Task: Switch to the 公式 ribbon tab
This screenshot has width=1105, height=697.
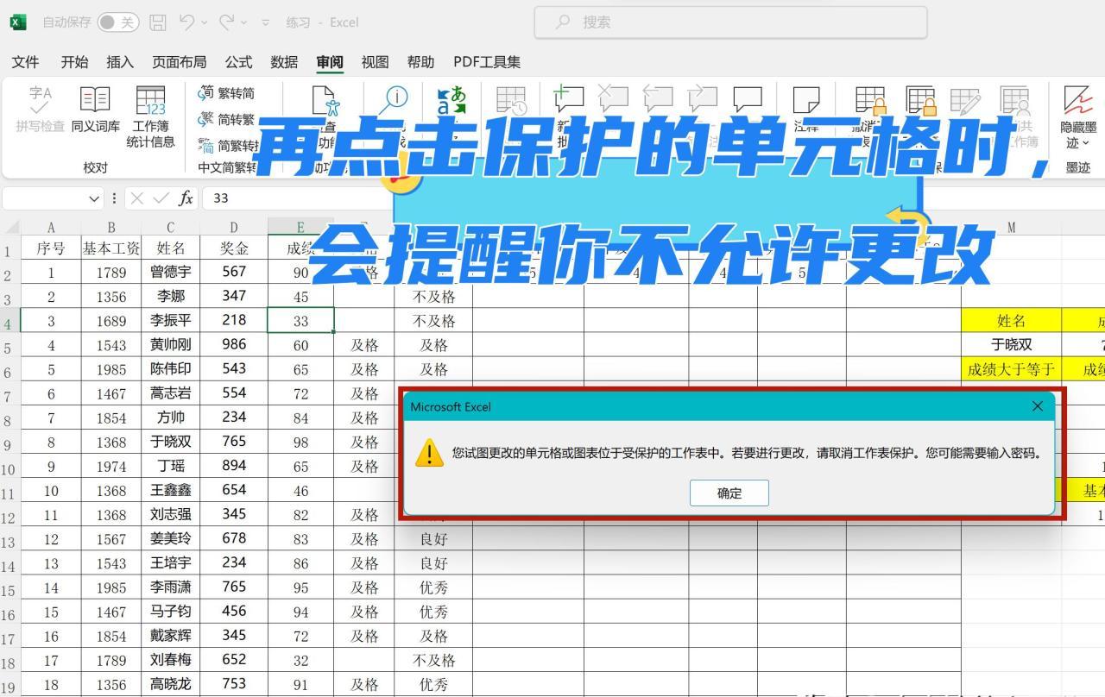Action: 238,61
